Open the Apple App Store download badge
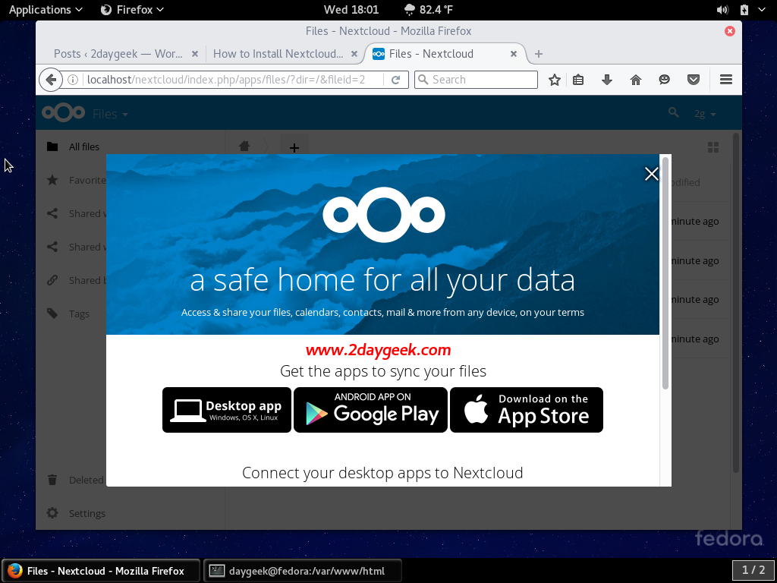 (x=527, y=410)
